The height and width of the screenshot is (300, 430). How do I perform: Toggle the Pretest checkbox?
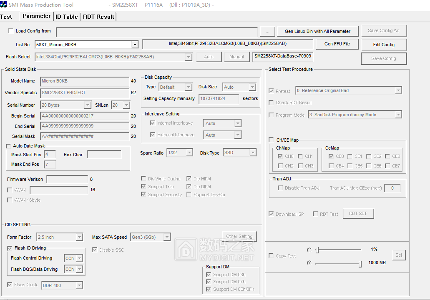pos(271,91)
